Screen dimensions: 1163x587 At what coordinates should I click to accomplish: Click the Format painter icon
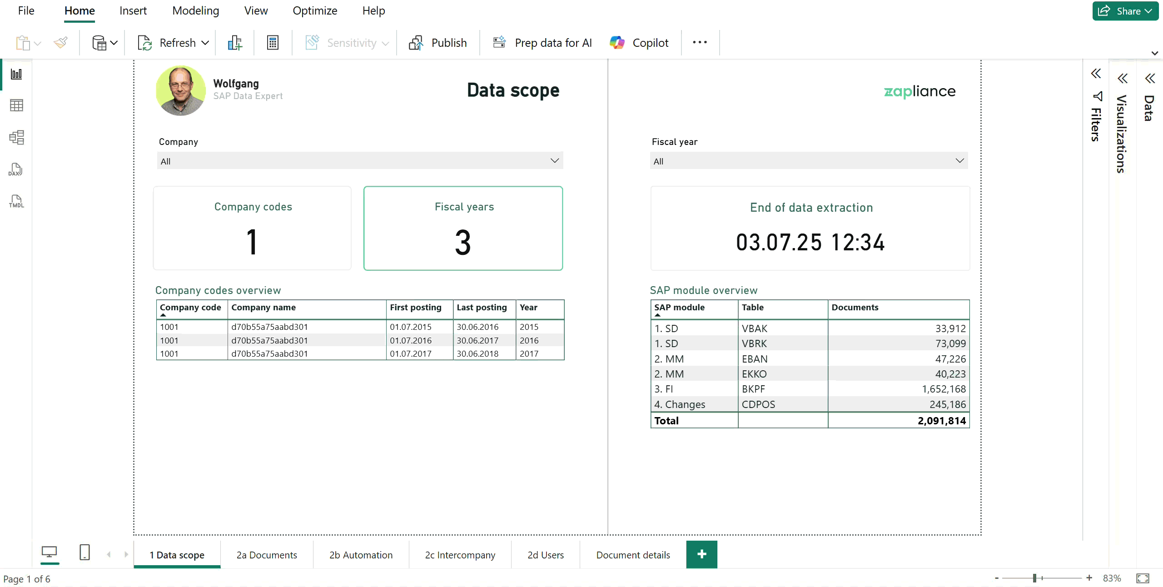(x=60, y=43)
